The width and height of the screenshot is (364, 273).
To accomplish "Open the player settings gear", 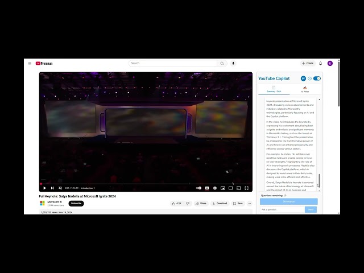I will coord(215,188).
